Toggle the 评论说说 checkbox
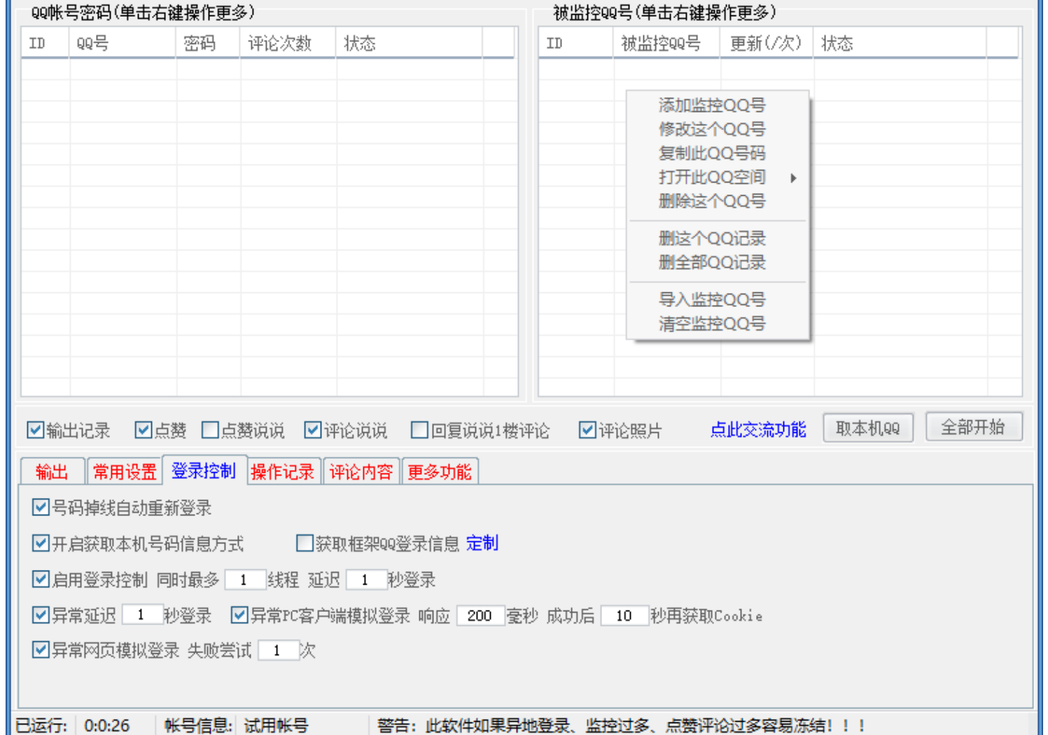The image size is (1048, 735). pyautogui.click(x=313, y=430)
